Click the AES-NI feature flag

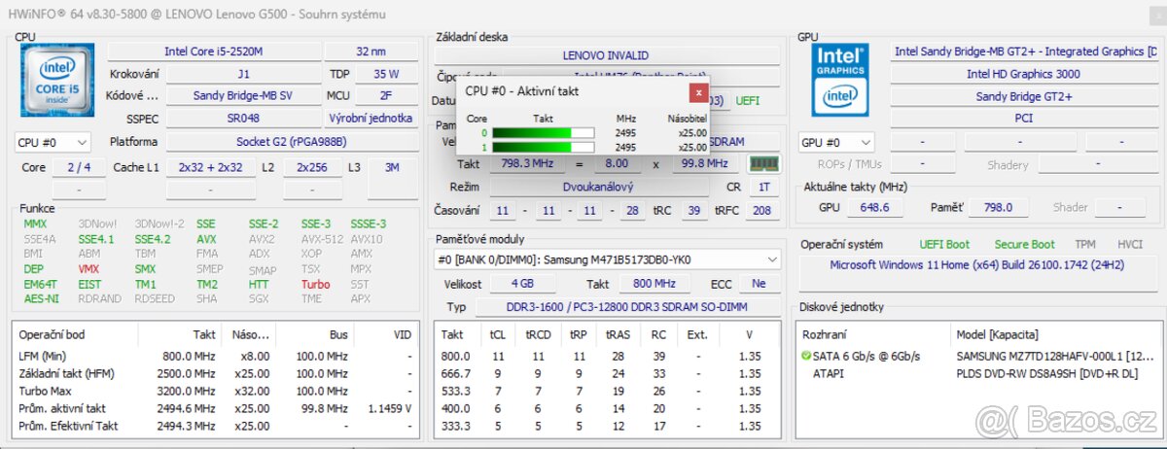point(40,298)
